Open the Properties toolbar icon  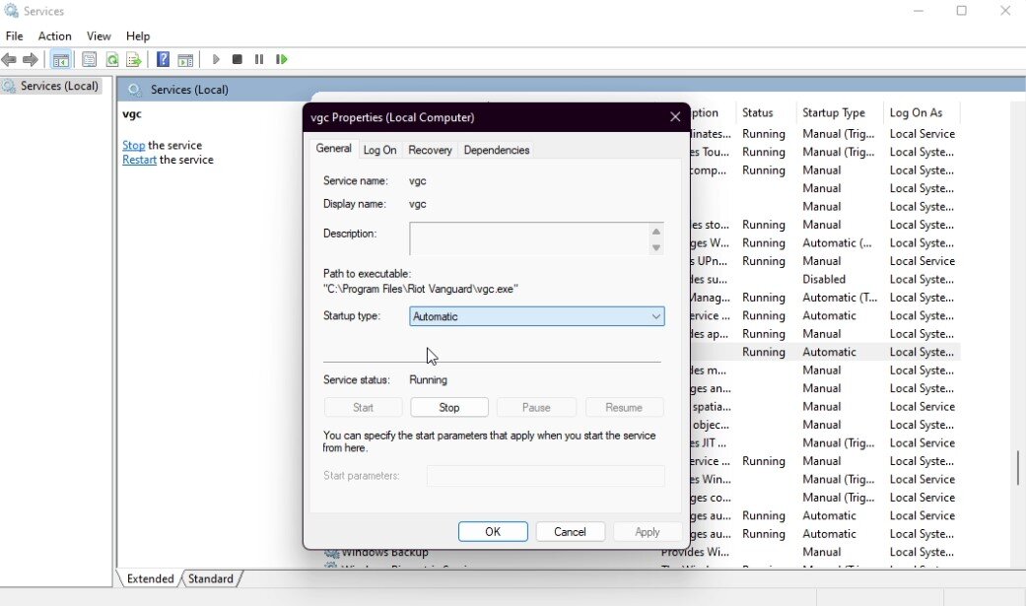click(x=89, y=60)
